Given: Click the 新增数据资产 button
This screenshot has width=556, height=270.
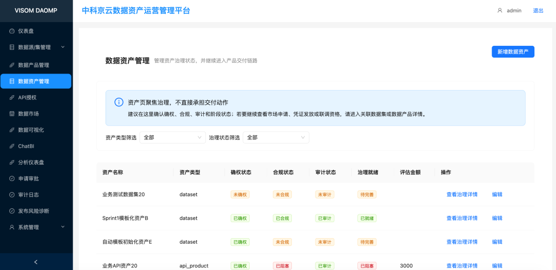Looking at the screenshot, I should (513, 52).
